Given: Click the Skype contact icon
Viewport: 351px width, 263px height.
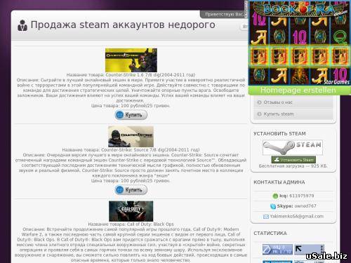Looking at the screenshot, I should click(273, 206).
